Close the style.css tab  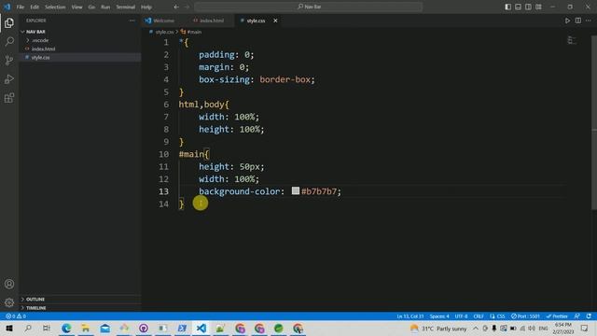pos(275,21)
